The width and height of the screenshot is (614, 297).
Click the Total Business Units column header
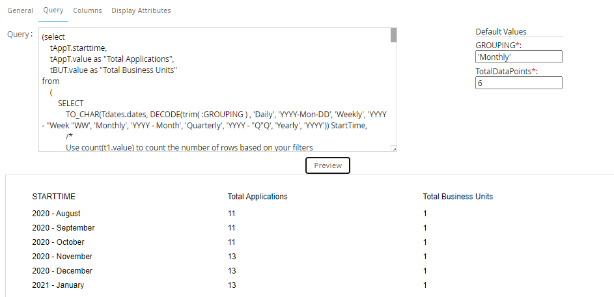pyautogui.click(x=458, y=197)
